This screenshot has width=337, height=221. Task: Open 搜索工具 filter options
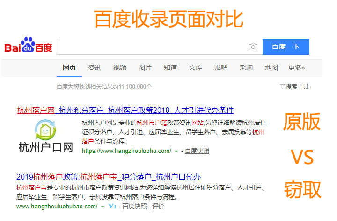(x=297, y=87)
